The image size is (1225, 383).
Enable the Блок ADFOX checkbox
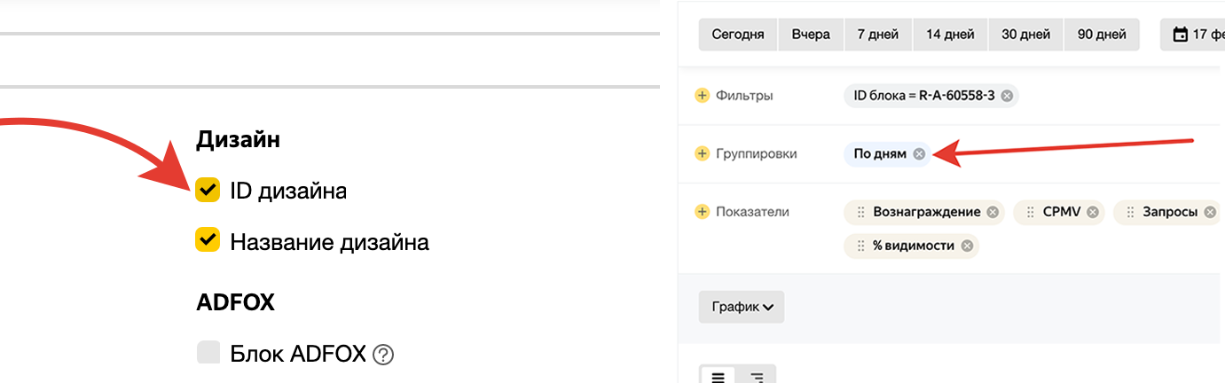coord(208,354)
